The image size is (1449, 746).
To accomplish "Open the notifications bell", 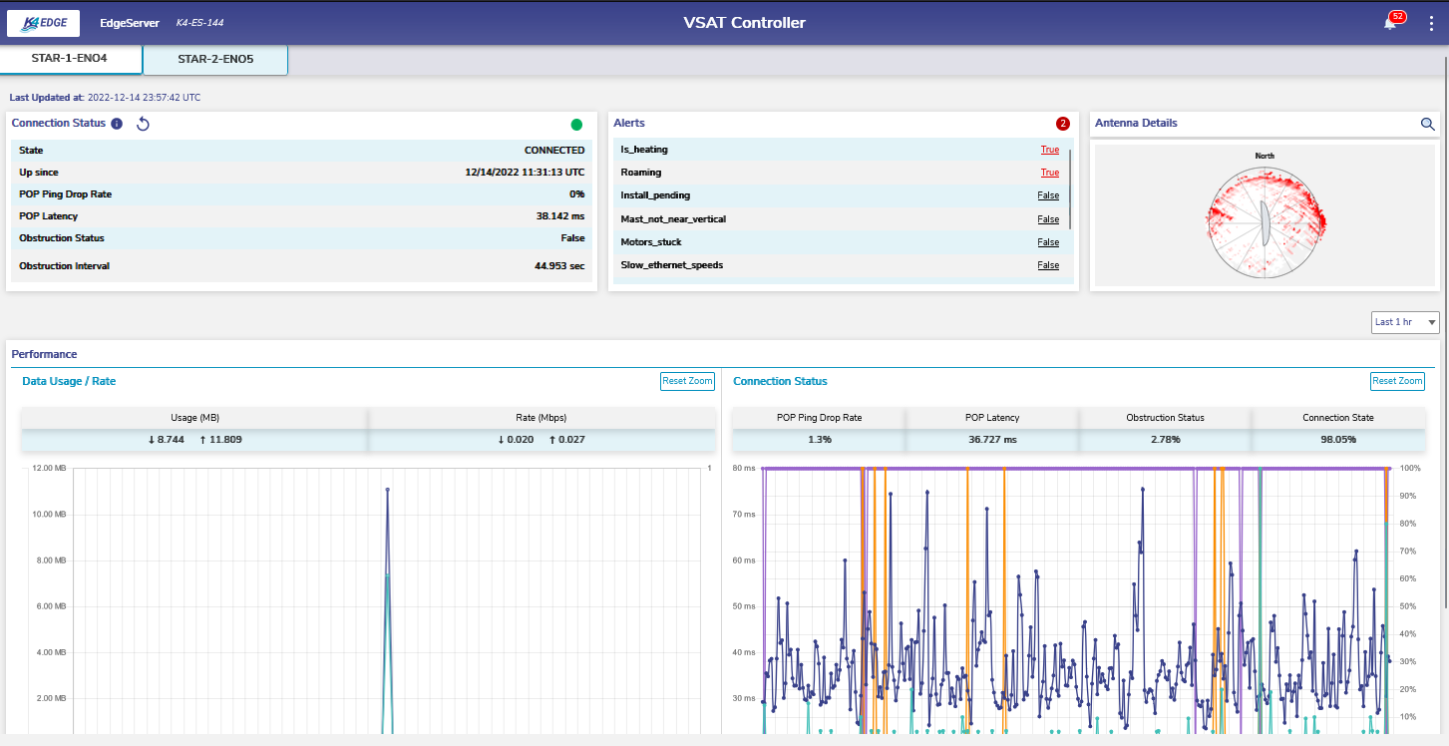I will click(x=1389, y=23).
